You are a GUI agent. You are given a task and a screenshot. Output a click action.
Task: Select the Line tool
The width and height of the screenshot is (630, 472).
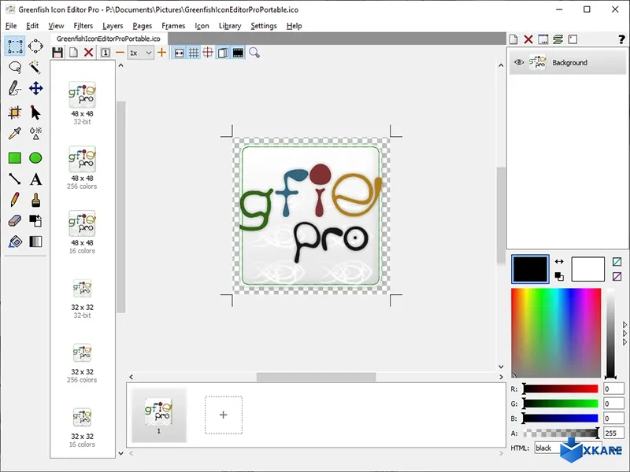[x=15, y=179]
